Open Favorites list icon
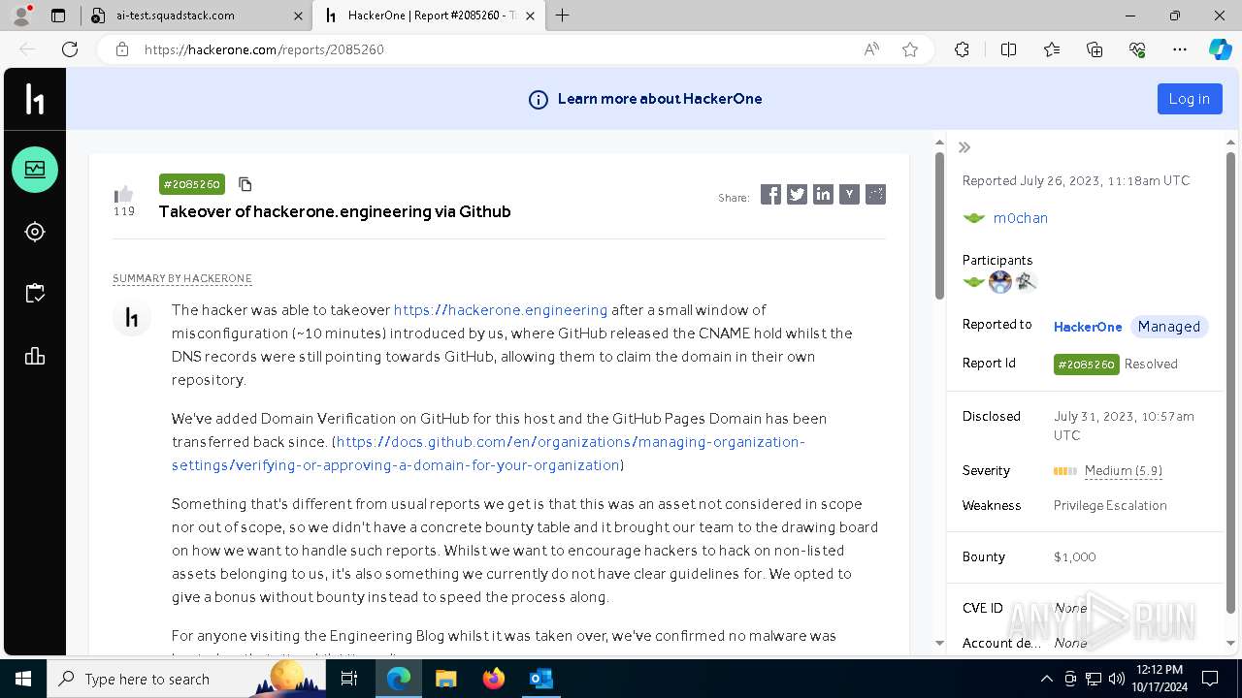The image size is (1242, 698). pyautogui.click(x=1052, y=49)
